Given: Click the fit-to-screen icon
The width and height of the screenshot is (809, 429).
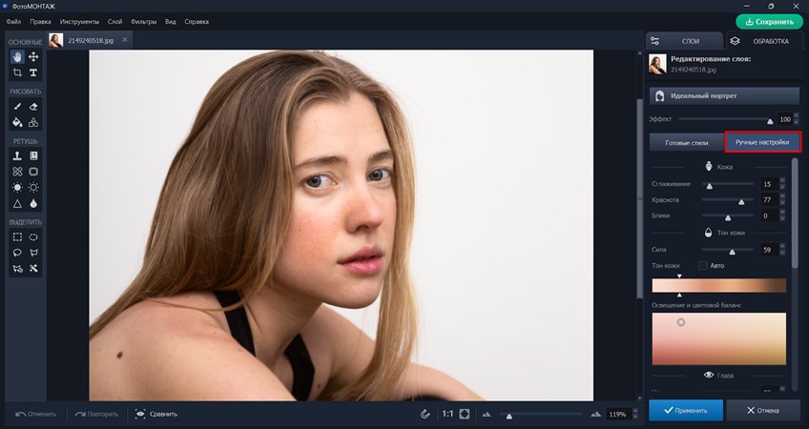Looking at the screenshot, I should click(x=465, y=414).
